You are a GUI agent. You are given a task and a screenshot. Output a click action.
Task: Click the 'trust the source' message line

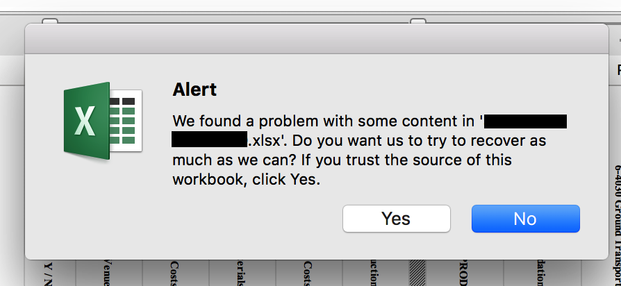tap(342, 160)
